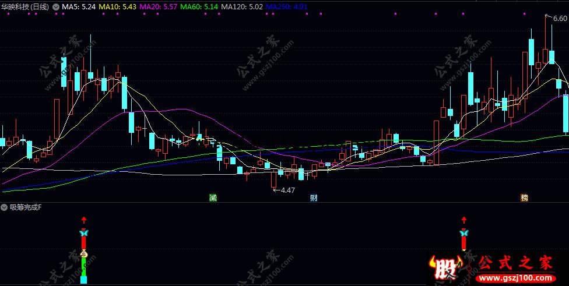Viewport: 569px width, 286px height.
Task: Click the left green indicator bar
Action: pyautogui.click(x=84, y=267)
